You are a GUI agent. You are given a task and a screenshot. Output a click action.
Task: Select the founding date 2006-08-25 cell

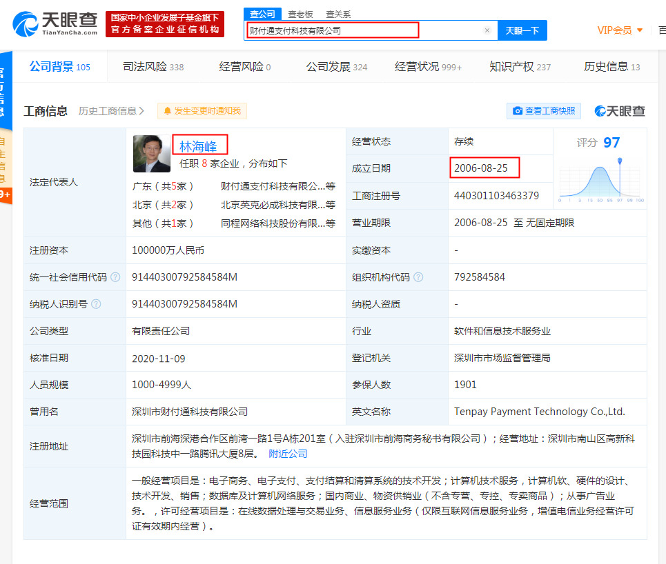click(481, 168)
